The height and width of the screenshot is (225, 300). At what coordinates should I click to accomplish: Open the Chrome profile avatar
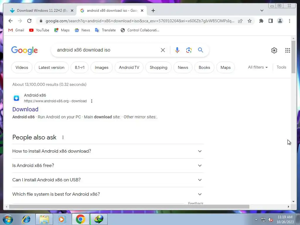(280, 21)
